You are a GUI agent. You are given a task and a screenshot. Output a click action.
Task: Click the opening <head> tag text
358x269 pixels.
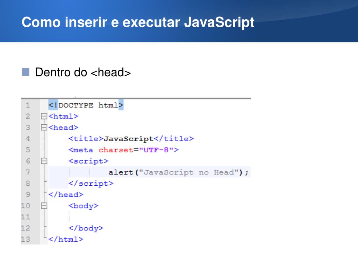pyautogui.click(x=63, y=127)
